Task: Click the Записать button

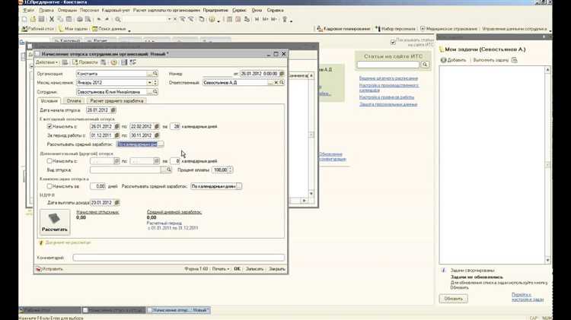Action: point(254,269)
